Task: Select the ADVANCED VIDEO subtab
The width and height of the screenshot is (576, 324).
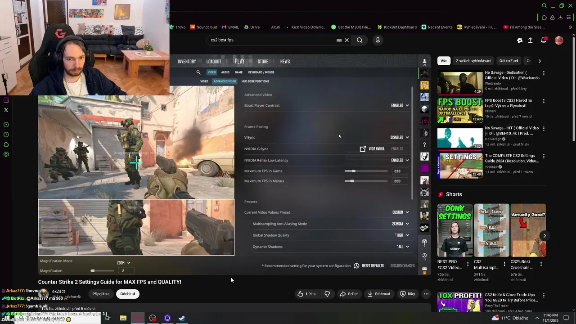Action: (225, 81)
